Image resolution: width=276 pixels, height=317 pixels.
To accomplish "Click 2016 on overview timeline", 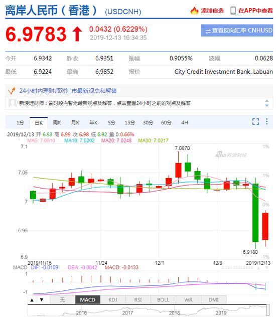I will pyautogui.click(x=81, y=313).
